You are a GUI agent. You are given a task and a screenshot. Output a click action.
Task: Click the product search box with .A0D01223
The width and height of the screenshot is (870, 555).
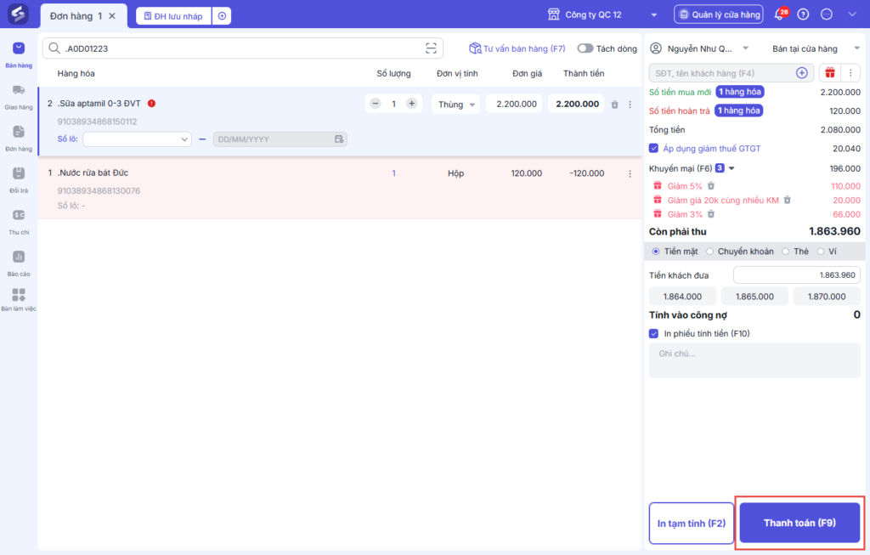point(242,48)
